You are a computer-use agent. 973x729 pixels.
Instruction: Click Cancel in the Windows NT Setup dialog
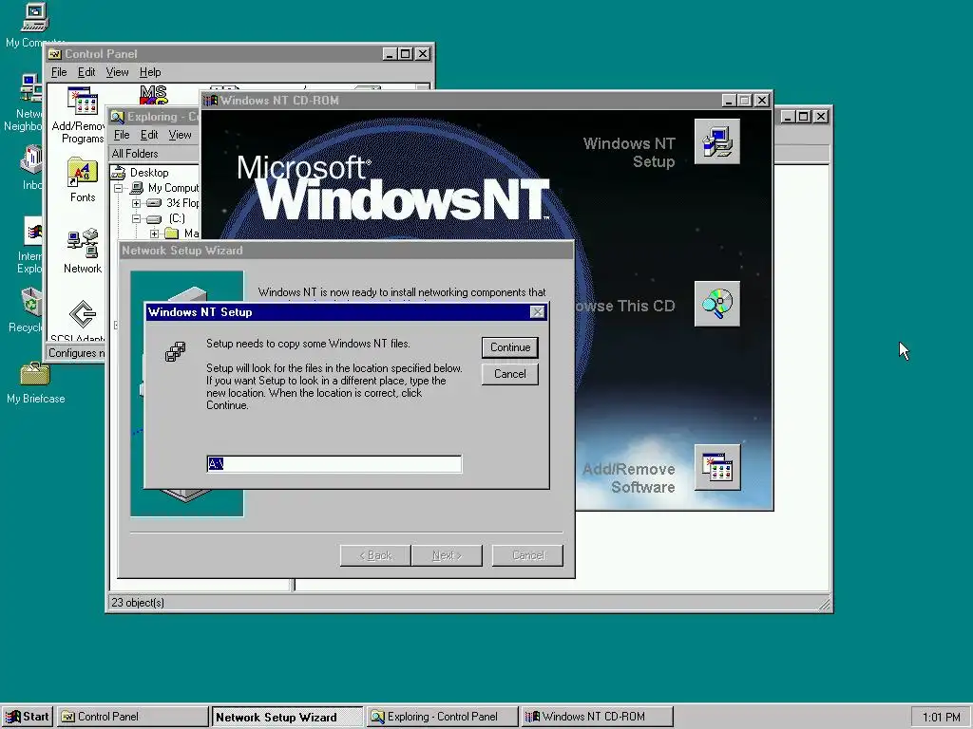click(509, 374)
